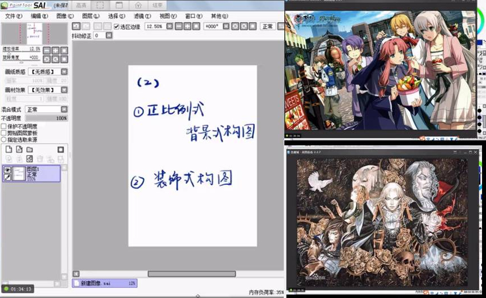
Task: Click navigator panel zoom out icon
Action: 47,50
